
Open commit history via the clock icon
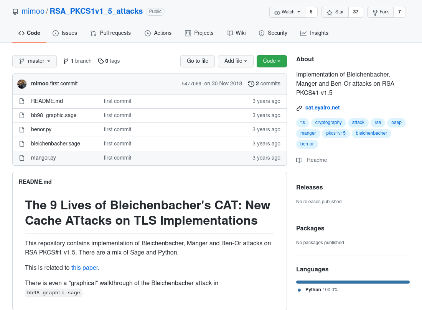[251, 83]
